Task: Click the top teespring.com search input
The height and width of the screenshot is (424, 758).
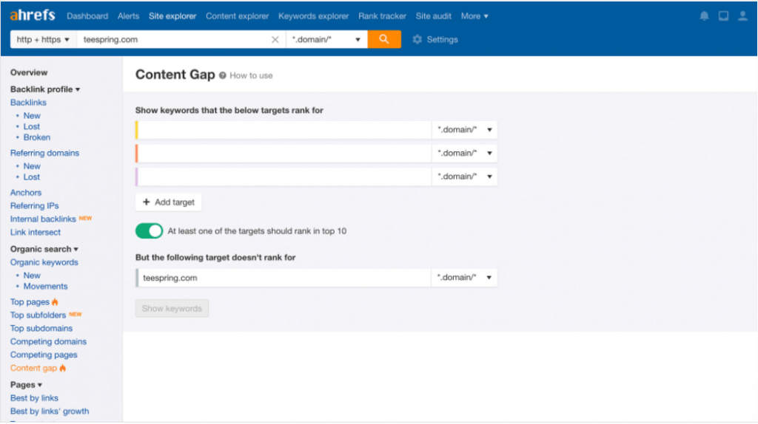Action: pos(174,40)
